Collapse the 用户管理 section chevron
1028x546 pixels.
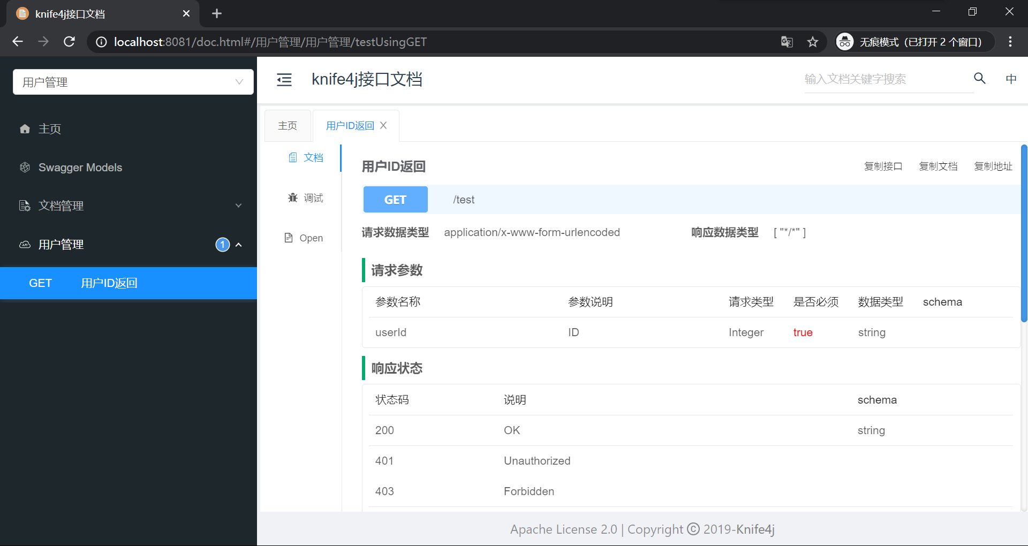pos(239,245)
